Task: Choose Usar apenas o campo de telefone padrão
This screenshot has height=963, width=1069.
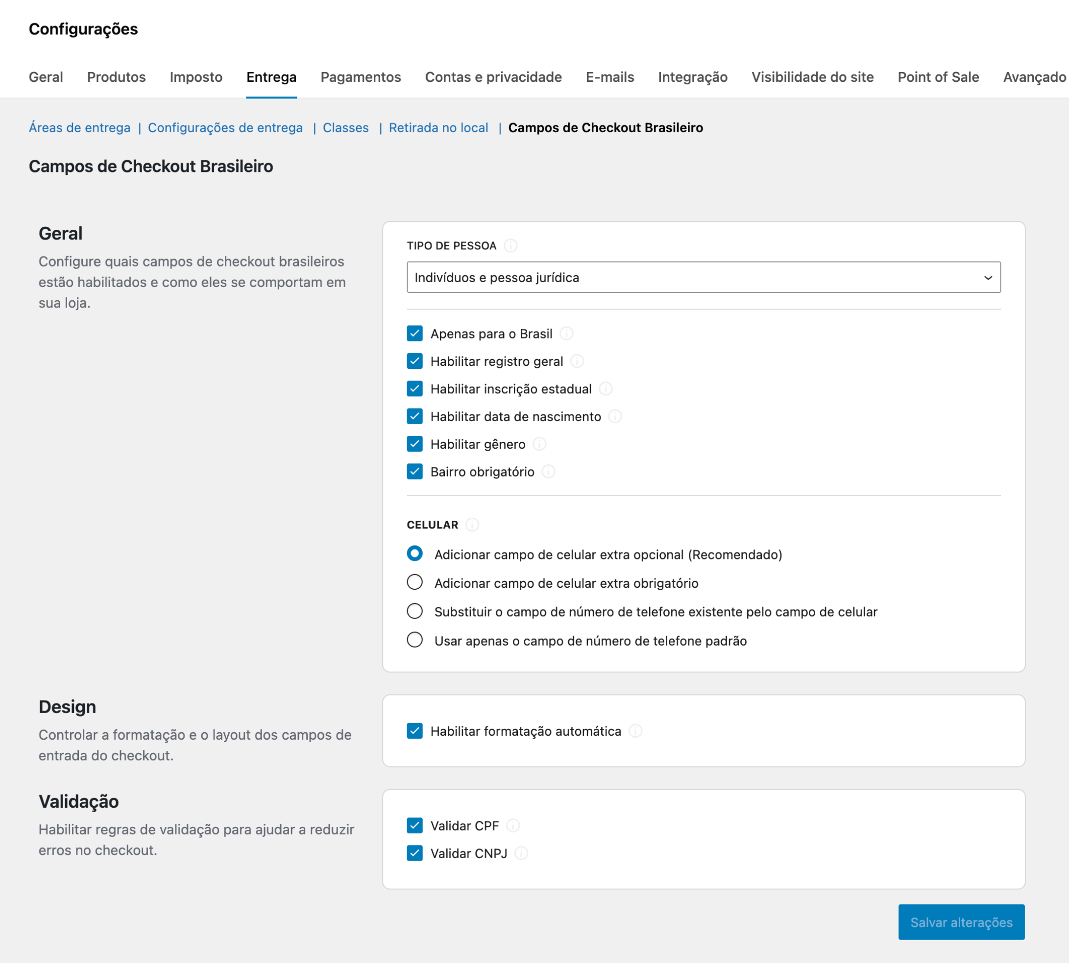Action: click(x=415, y=640)
